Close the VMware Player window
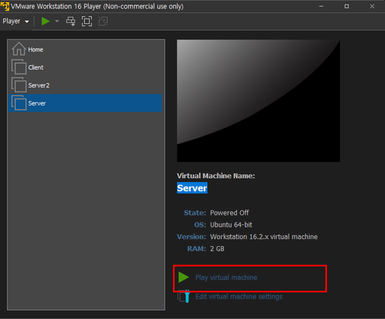Viewport: 385px width, 319px height. [372, 7]
